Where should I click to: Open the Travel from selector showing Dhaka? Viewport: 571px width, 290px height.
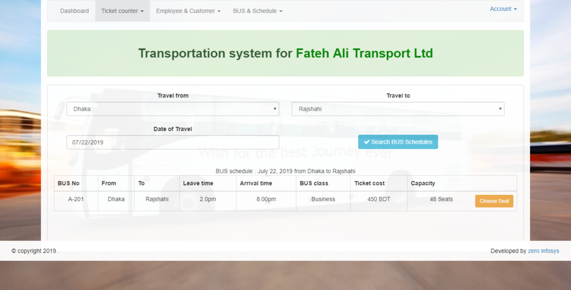click(173, 109)
